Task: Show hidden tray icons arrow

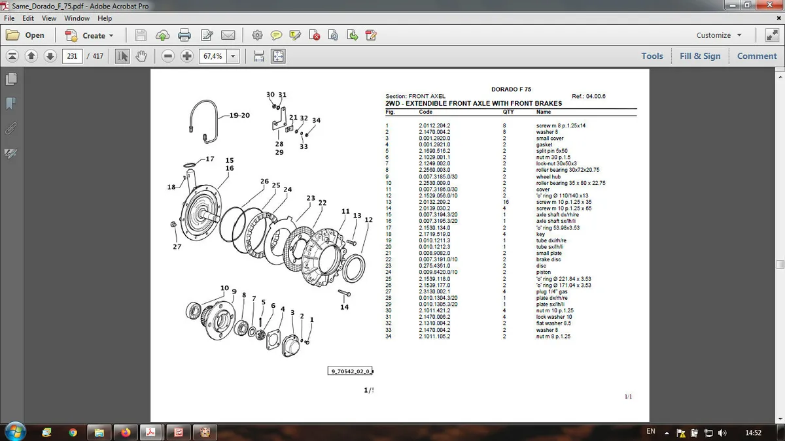Action: 667,433
